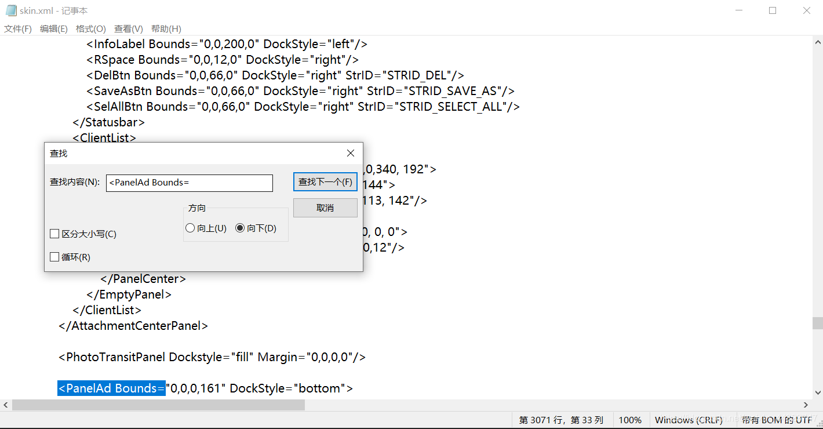
Task: Click the 带有 BOM 的 UTF encoding entry
Action: click(778, 420)
